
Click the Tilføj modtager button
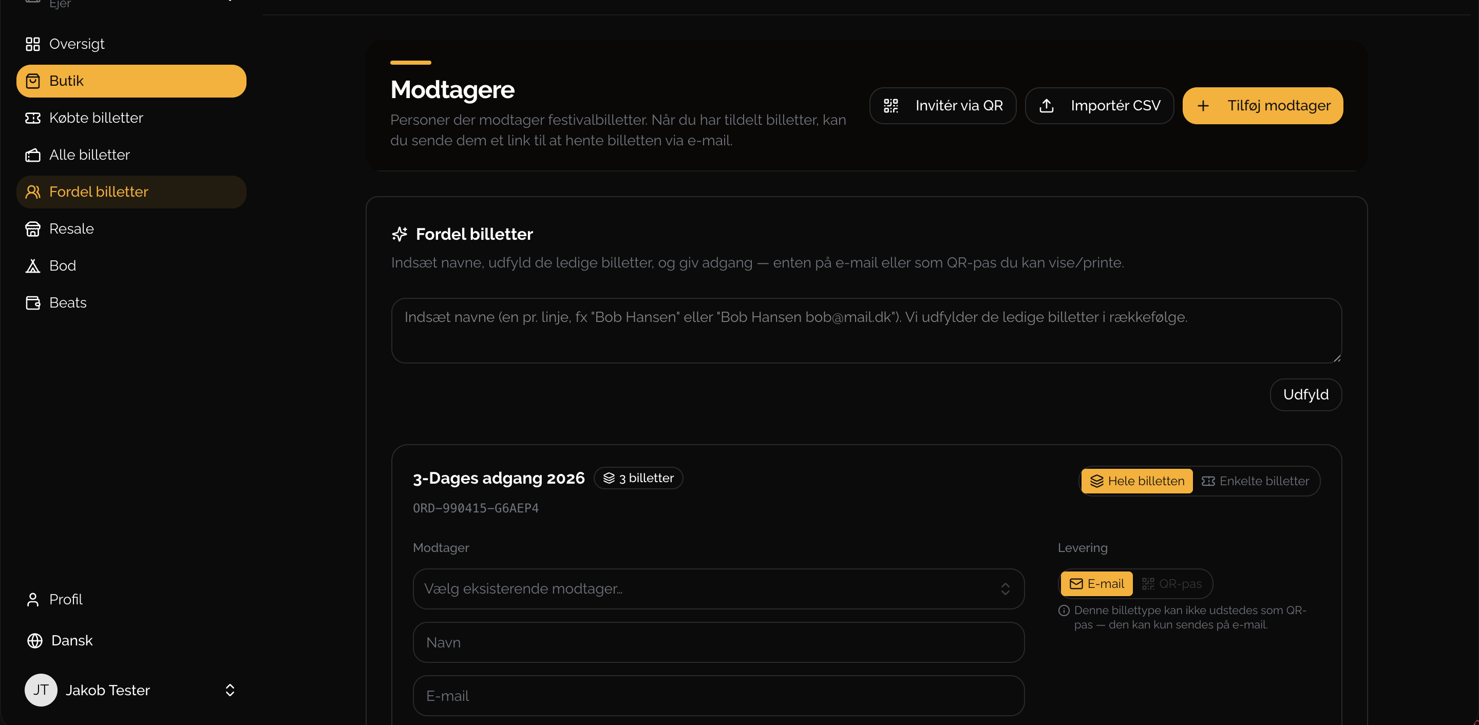(x=1263, y=106)
